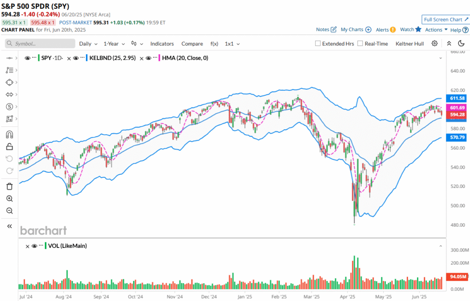
Task: Expand the 1-Year period dropdown
Action: pyautogui.click(x=114, y=44)
